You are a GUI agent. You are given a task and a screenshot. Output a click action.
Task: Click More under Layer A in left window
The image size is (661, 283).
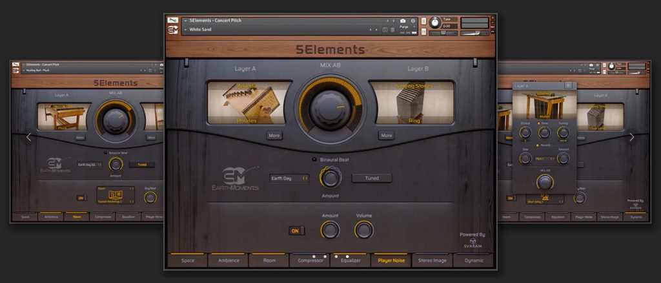click(80, 138)
